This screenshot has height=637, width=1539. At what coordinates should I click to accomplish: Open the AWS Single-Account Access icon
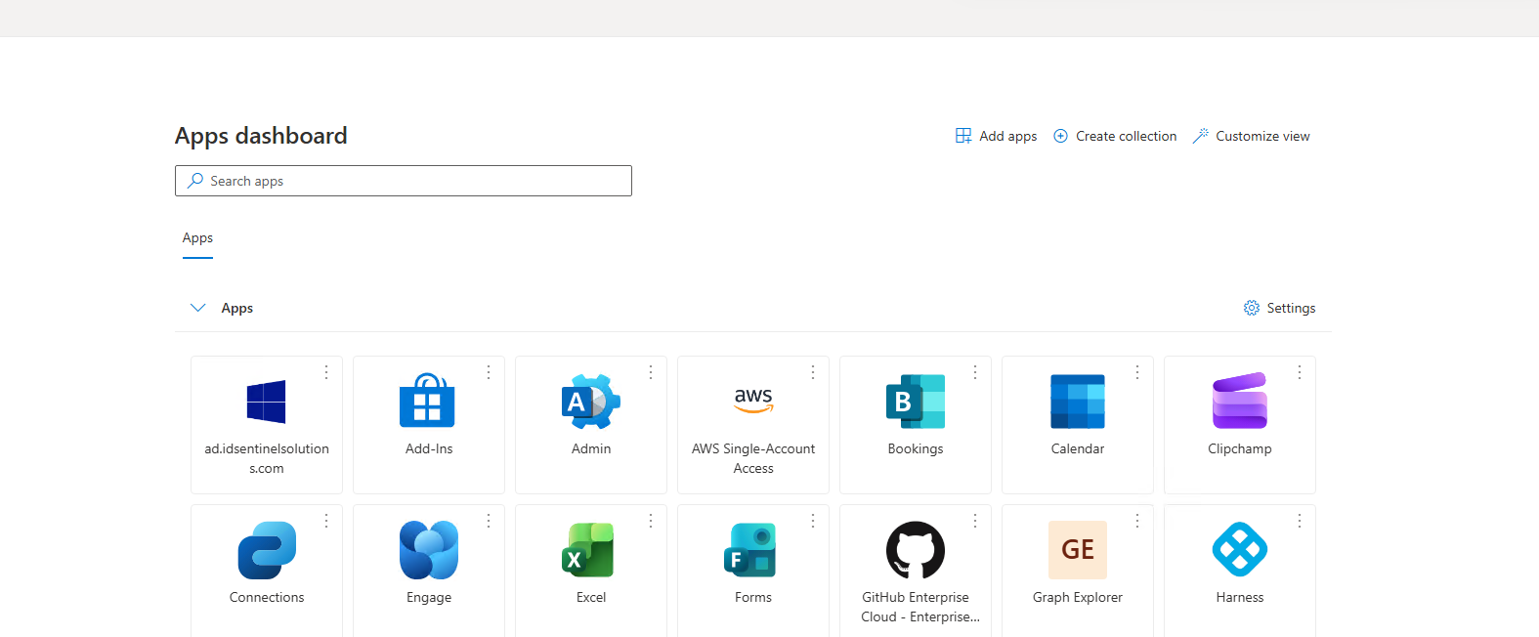(x=753, y=400)
